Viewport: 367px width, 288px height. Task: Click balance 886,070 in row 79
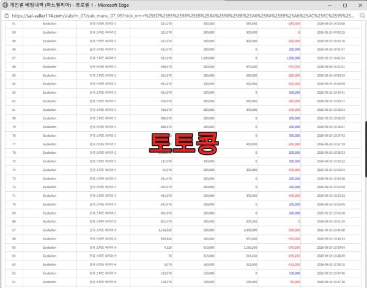tap(166, 127)
